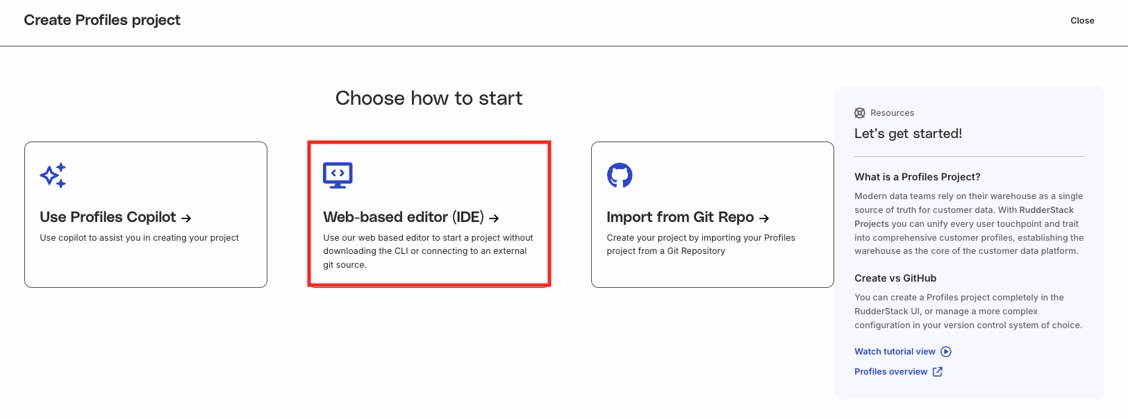The width and height of the screenshot is (1128, 419).
Task: Click the Git Repository import description text
Action: pyautogui.click(x=700, y=244)
